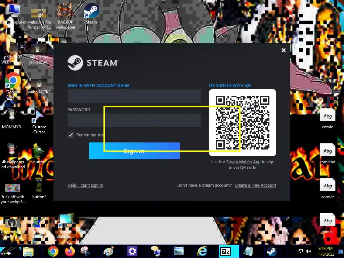Open Internet Explorer from the taskbar
344x258 pixels.
tap(202, 251)
